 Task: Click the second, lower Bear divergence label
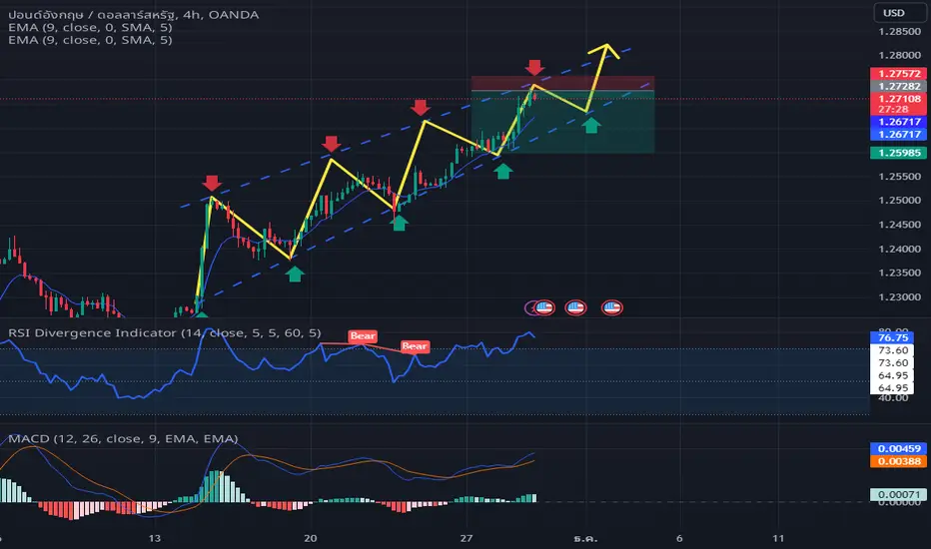tap(415, 346)
